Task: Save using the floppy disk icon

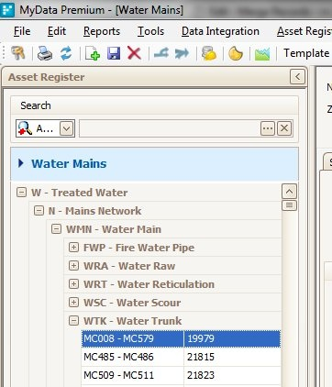Action: point(114,53)
